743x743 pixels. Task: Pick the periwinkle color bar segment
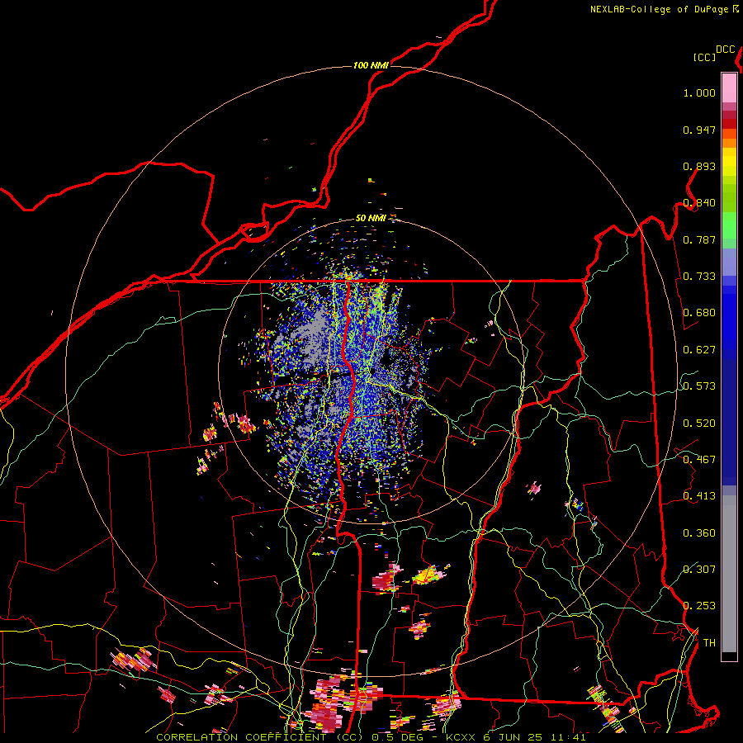[x=729, y=263]
